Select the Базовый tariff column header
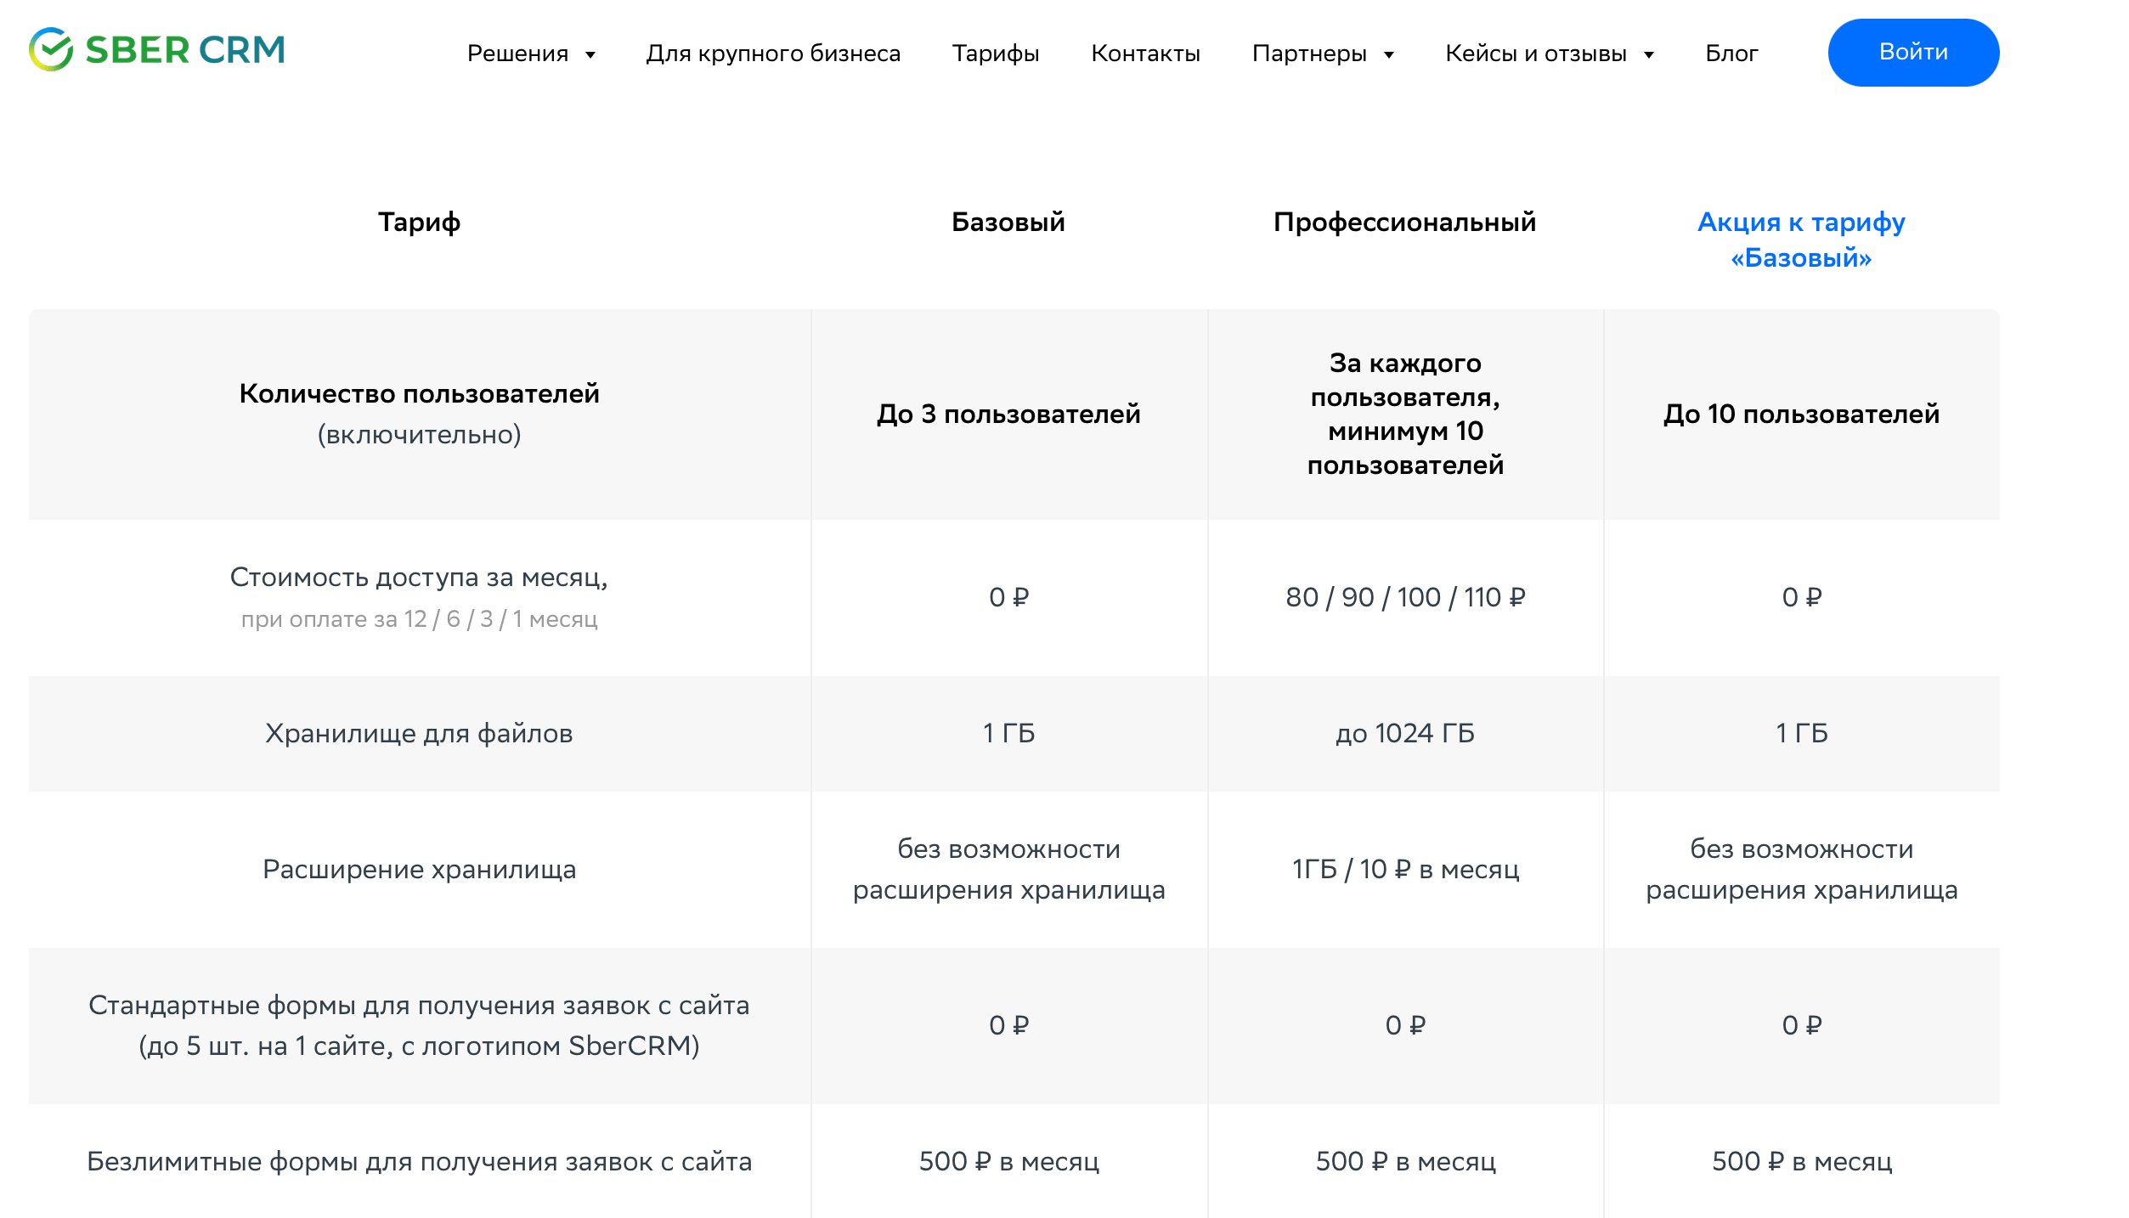2129x1218 pixels. [x=1008, y=222]
